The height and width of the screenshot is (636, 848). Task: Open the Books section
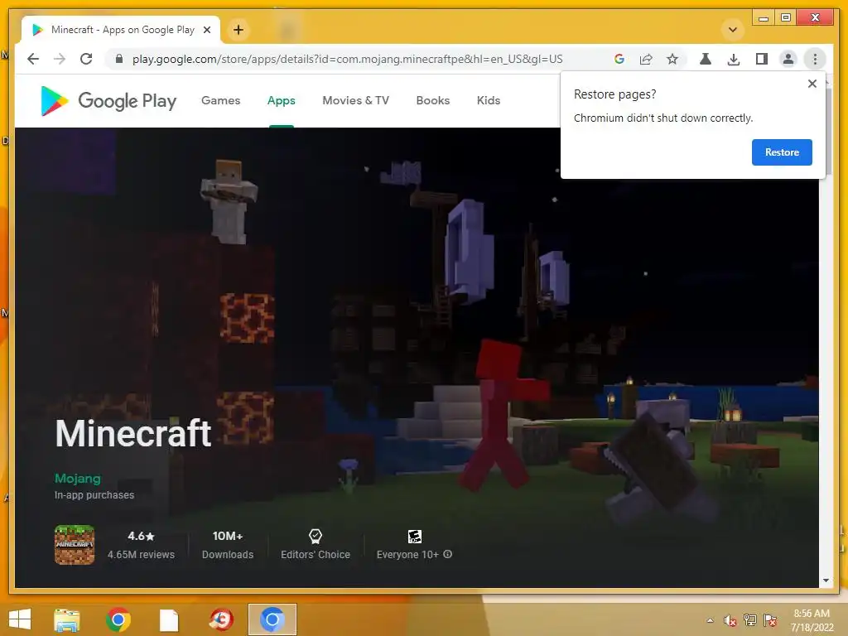[432, 100]
